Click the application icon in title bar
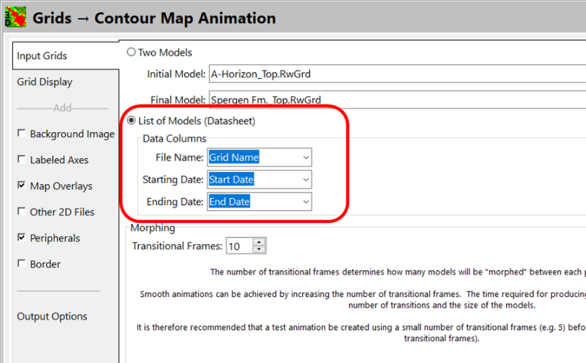Screen dimensions: 586x363 click(x=14, y=17)
